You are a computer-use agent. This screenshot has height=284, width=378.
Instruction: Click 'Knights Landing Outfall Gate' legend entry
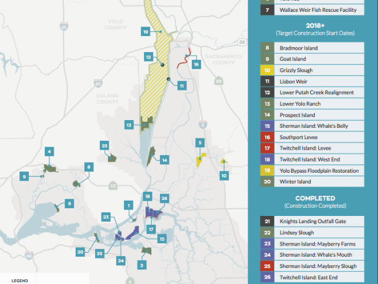(312, 221)
